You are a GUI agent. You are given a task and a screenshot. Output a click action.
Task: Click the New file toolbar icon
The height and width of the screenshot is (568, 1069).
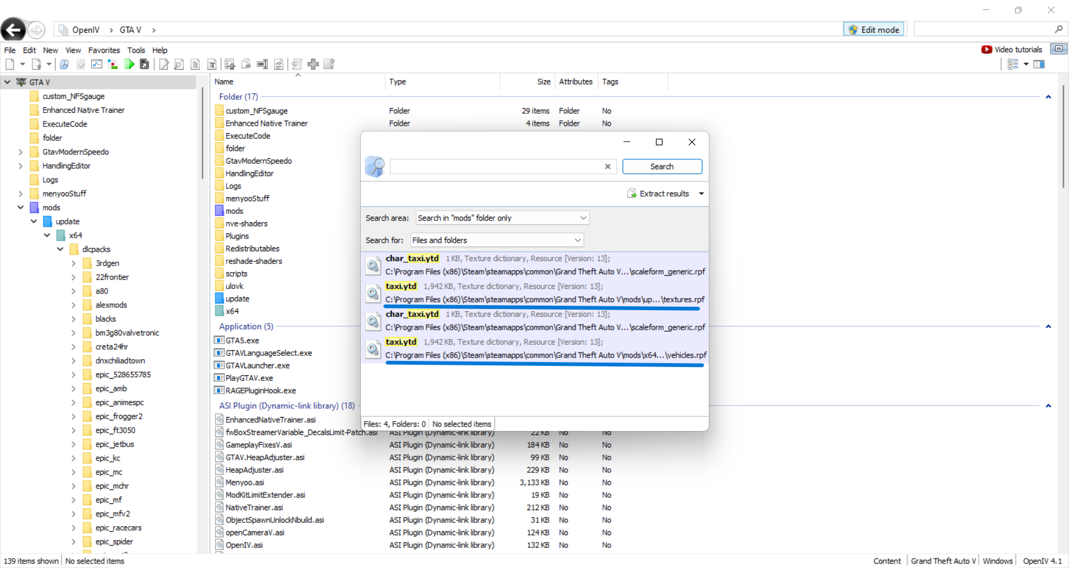point(9,64)
